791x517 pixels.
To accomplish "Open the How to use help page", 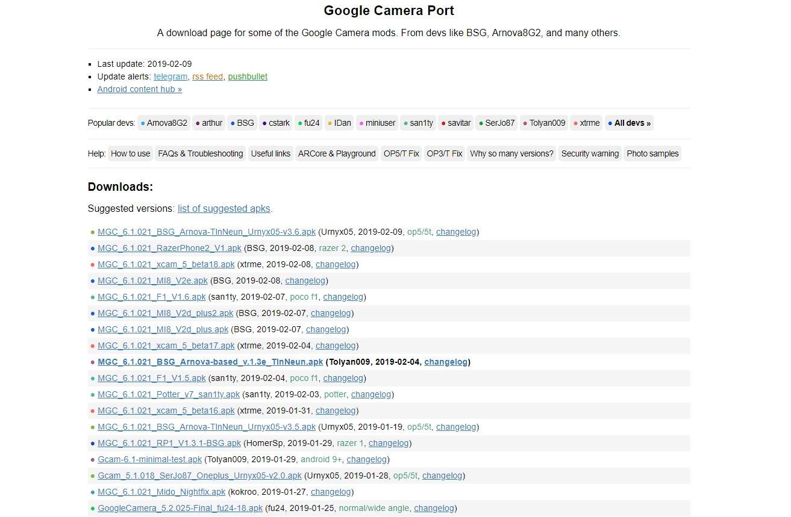I will point(130,153).
